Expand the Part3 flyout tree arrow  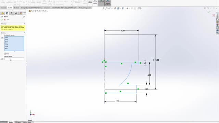click(27, 11)
